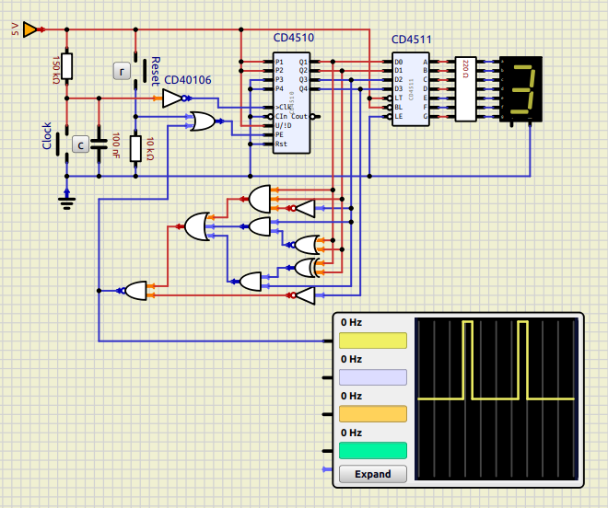Select the CD4510 counter chip
Image resolution: width=608 pixels, height=508 pixels.
coord(290,103)
